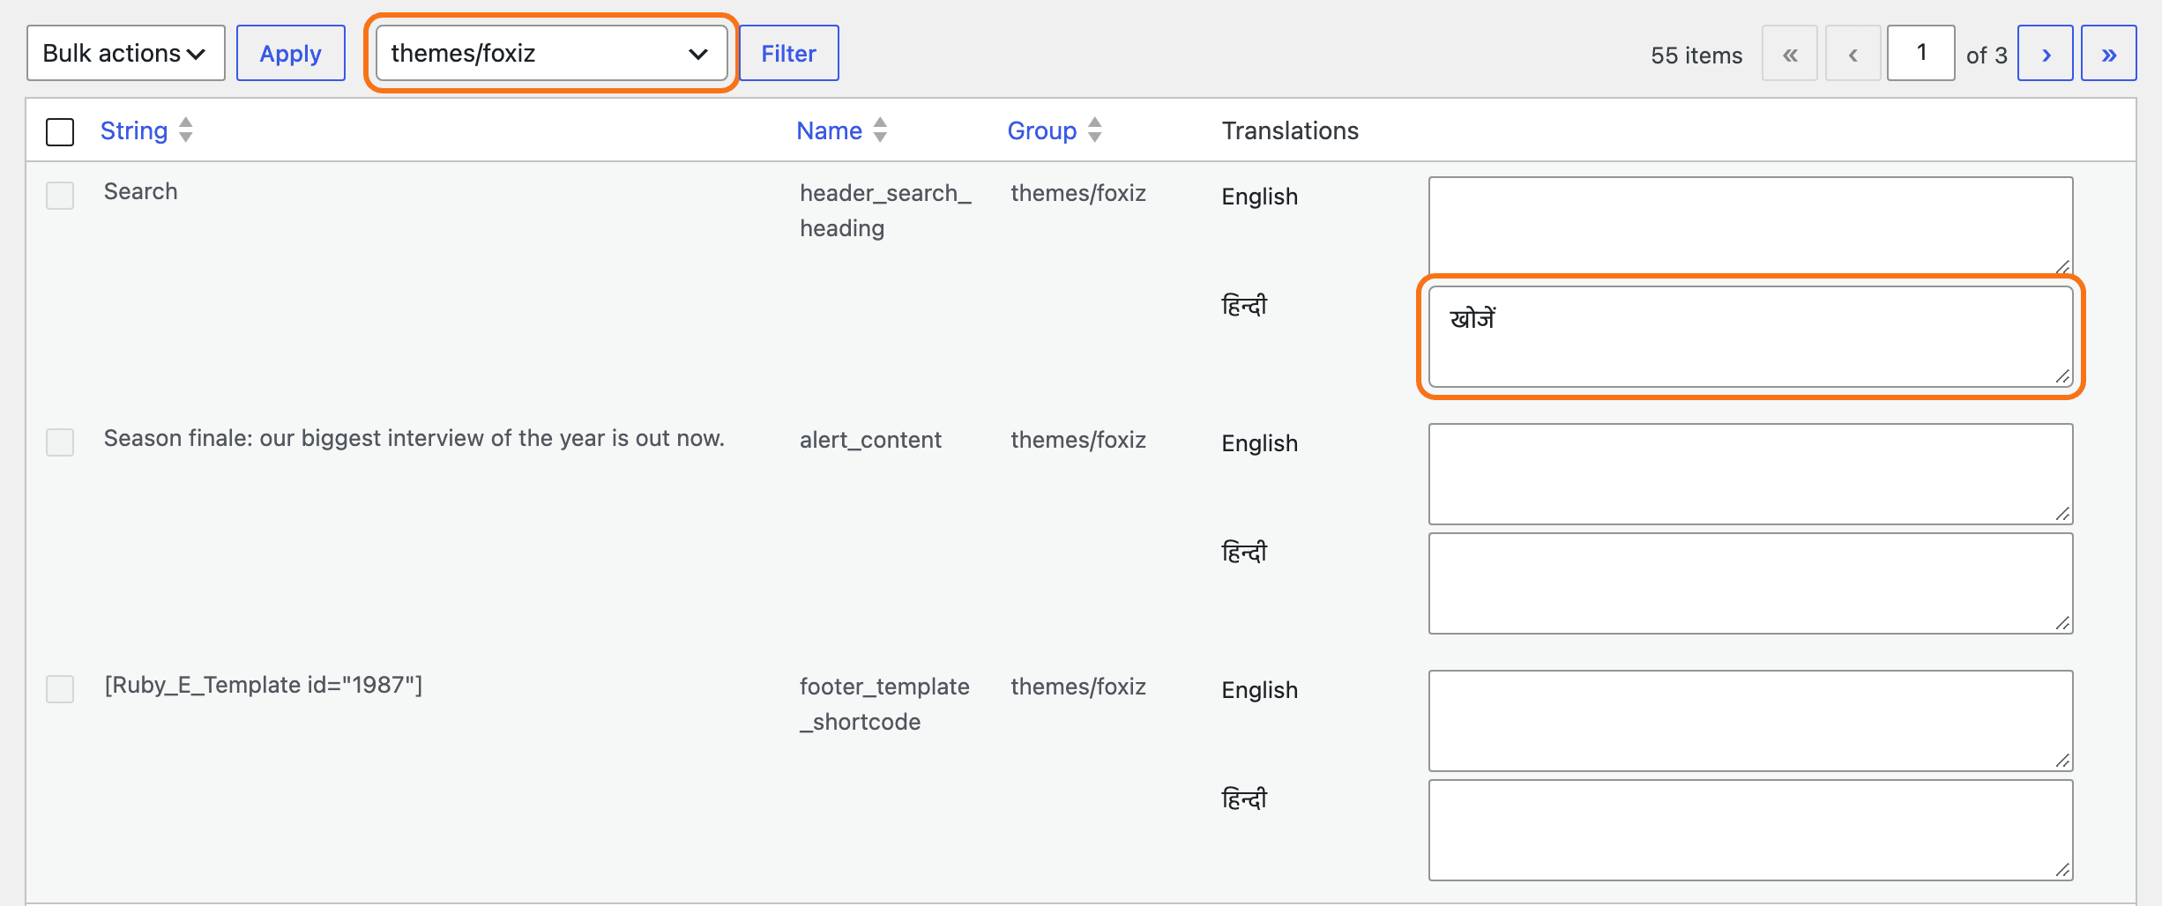Image resolution: width=2162 pixels, height=906 pixels.
Task: Click the Group column sort arrows
Action: (1094, 130)
